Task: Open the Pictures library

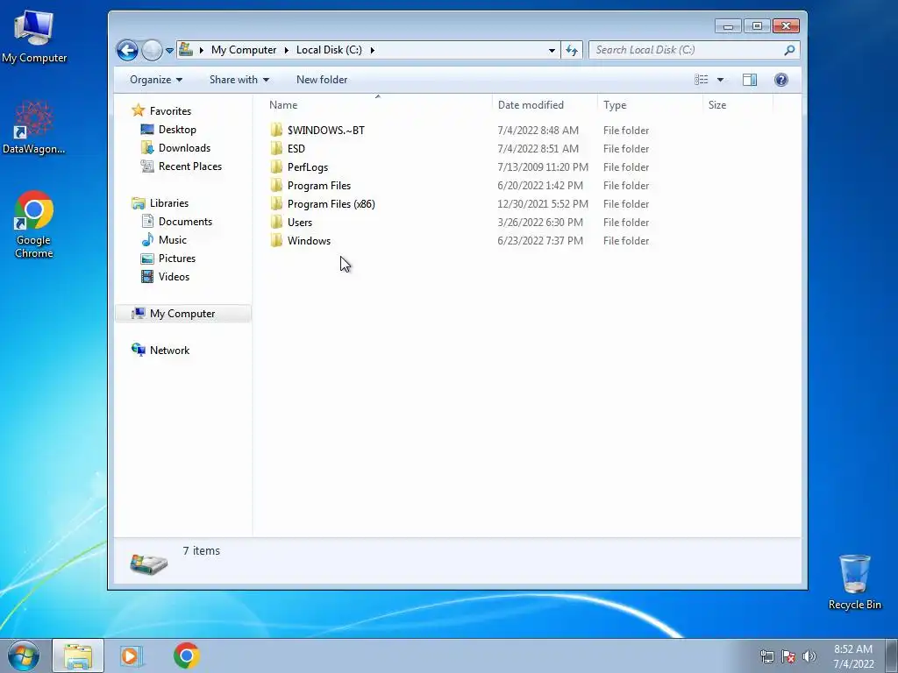Action: pyautogui.click(x=177, y=259)
